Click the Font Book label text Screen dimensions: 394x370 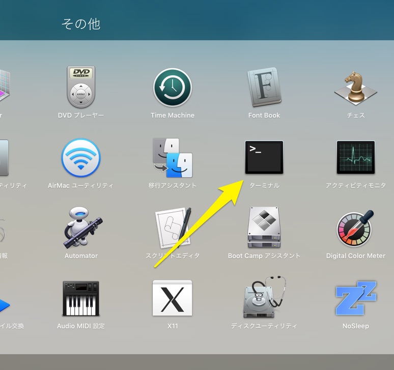(264, 116)
